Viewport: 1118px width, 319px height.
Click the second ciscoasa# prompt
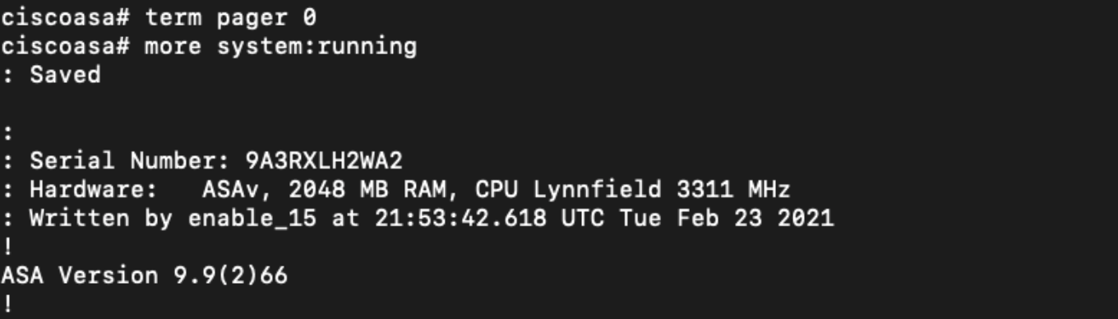(x=65, y=46)
